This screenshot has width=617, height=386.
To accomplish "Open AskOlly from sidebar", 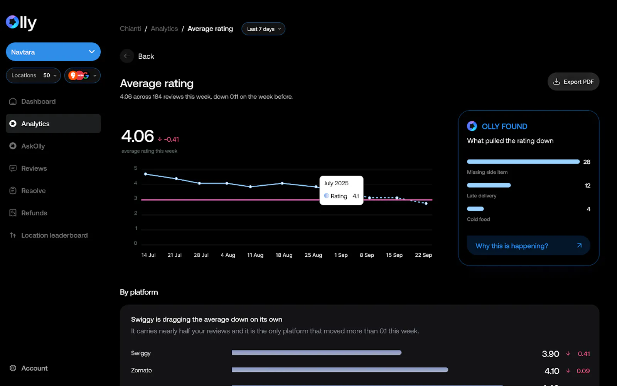I will click(53, 146).
